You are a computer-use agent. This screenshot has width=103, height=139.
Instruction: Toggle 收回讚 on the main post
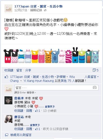pyautogui.click(x=9, y=70)
